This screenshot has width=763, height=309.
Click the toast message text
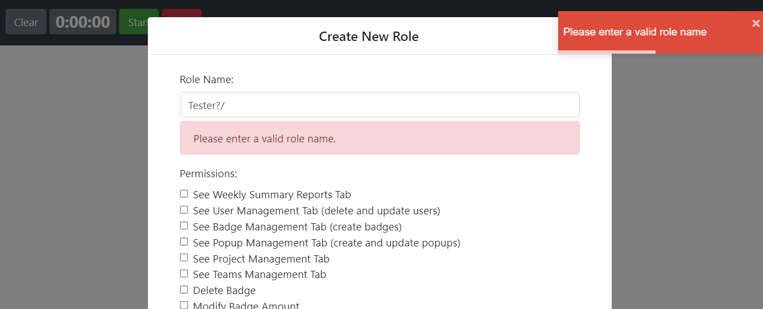[x=635, y=32]
